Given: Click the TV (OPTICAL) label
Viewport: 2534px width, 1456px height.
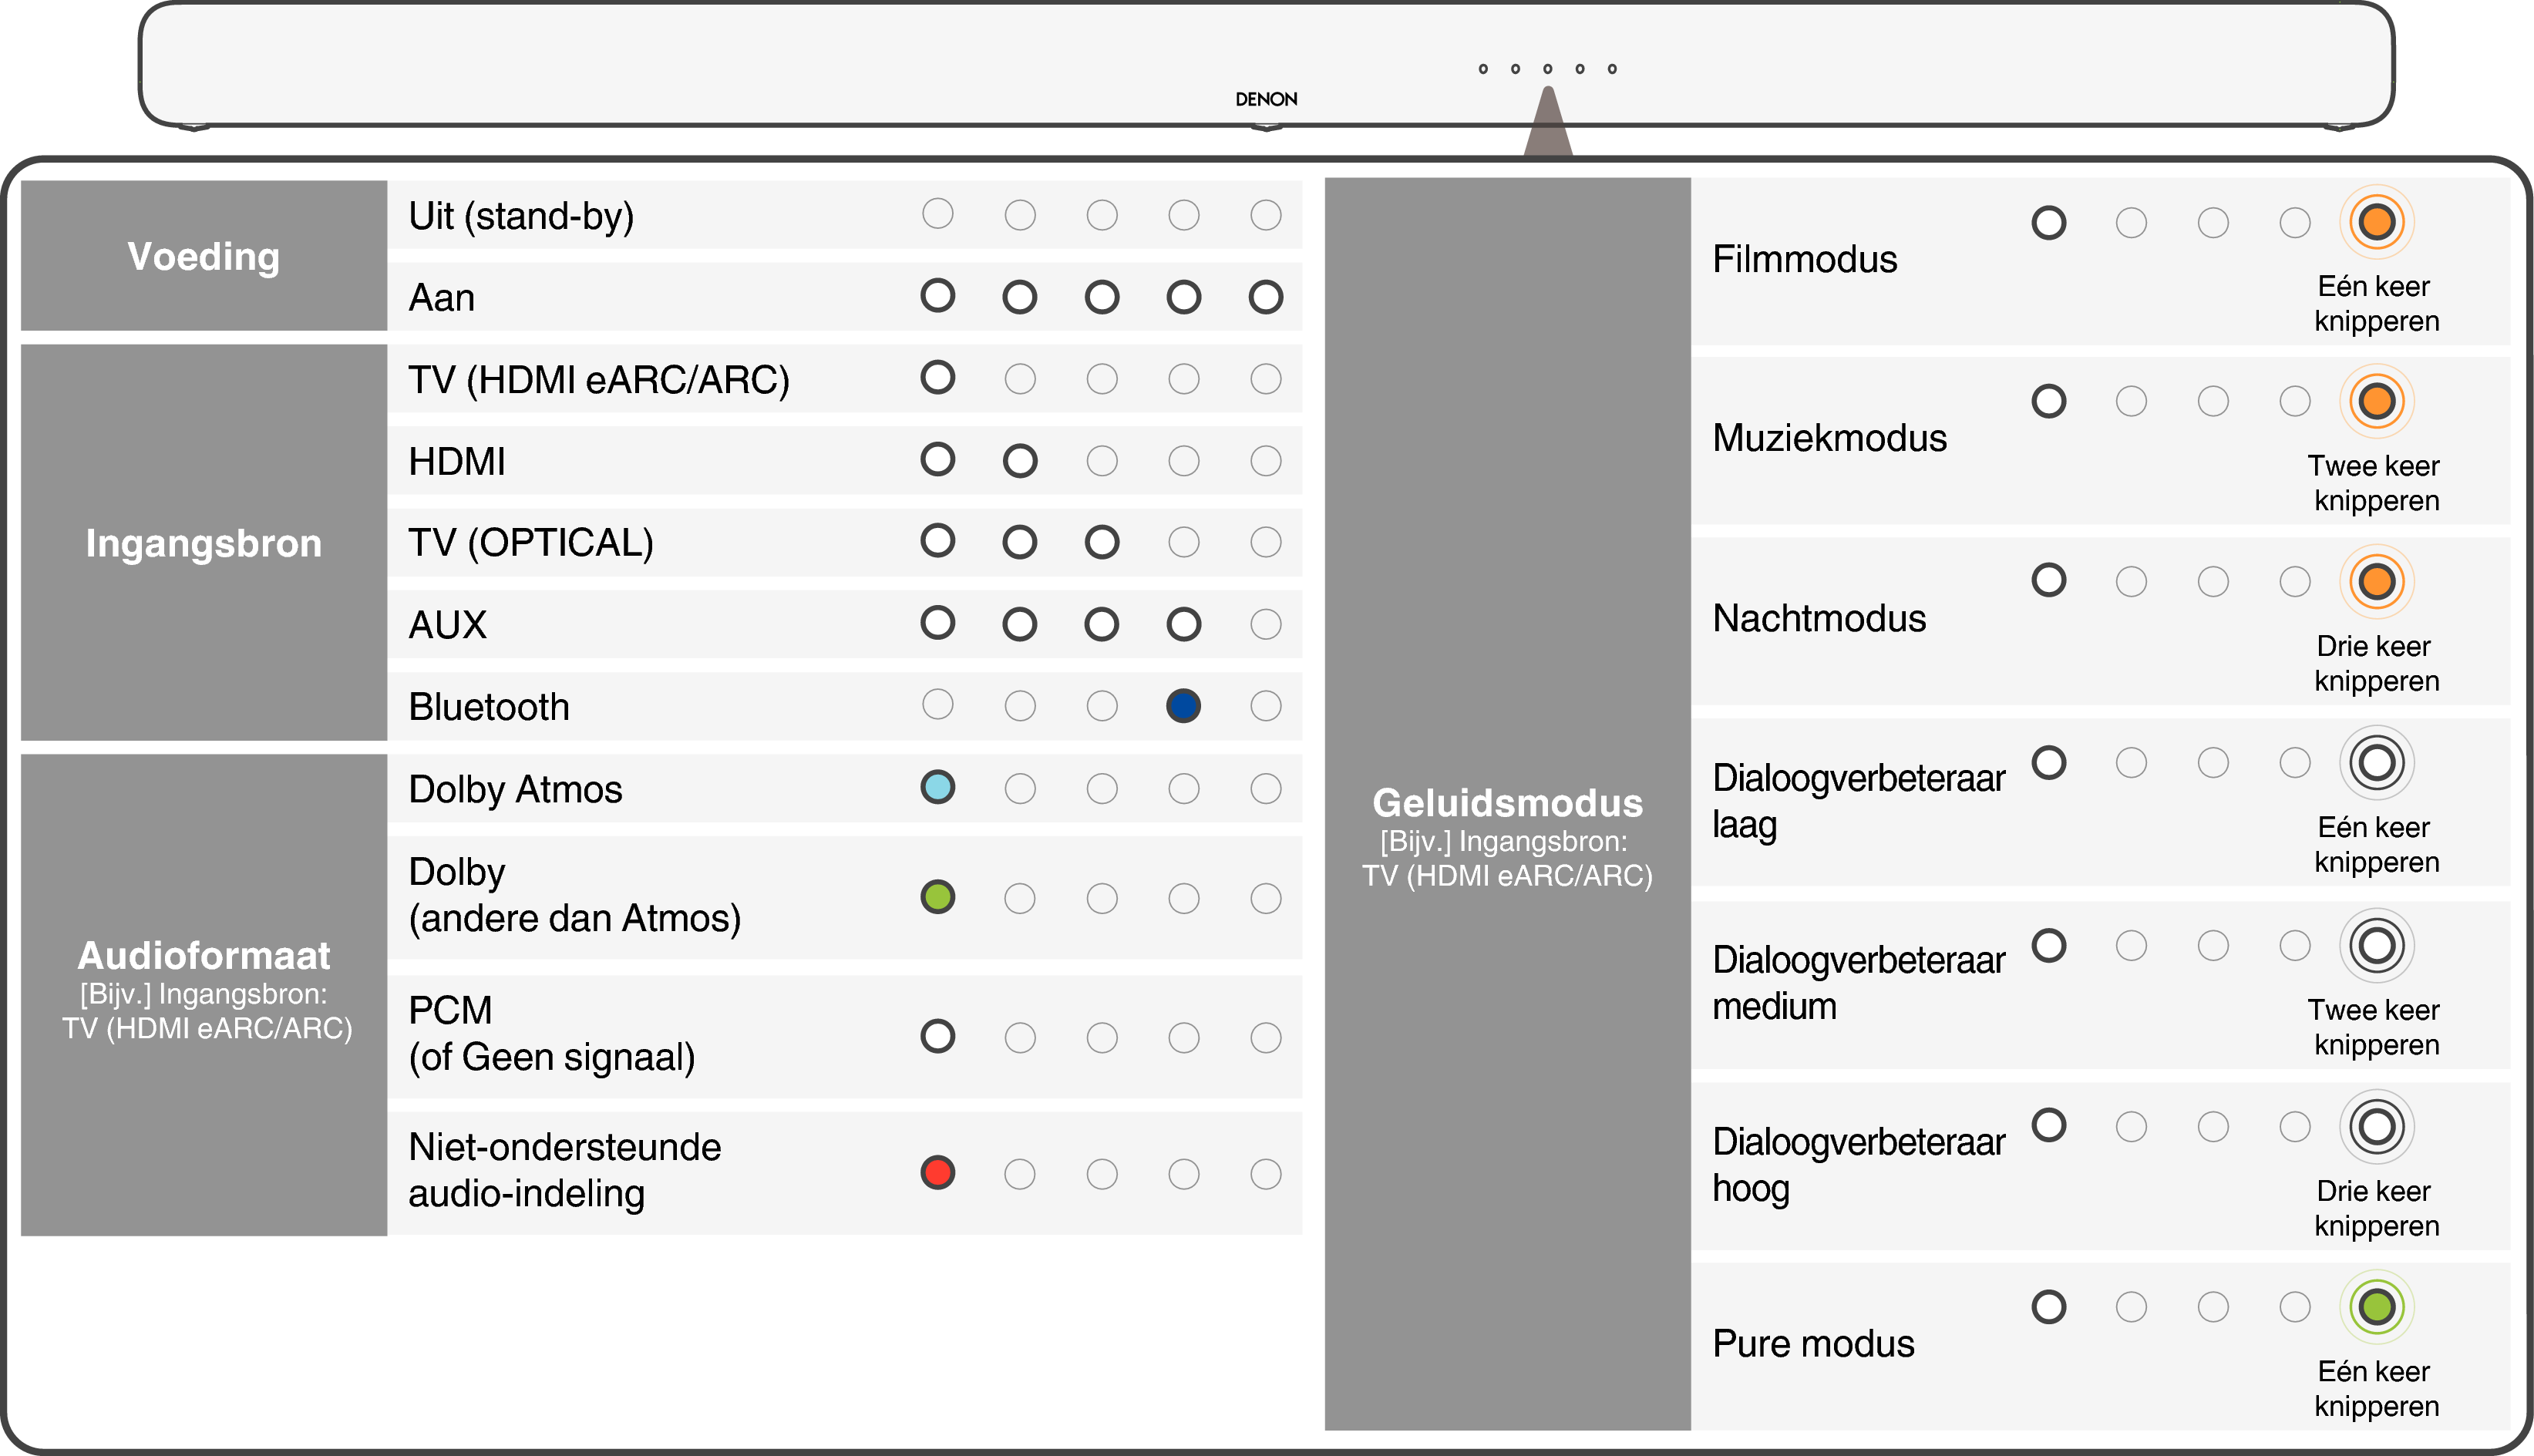Looking at the screenshot, I should point(531,543).
